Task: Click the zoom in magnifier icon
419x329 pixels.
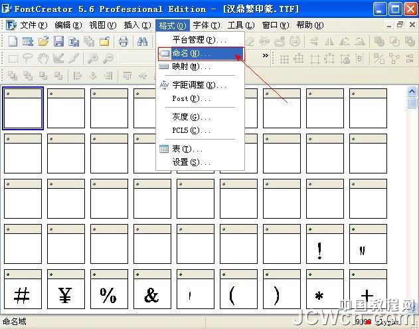Action: tap(93, 58)
